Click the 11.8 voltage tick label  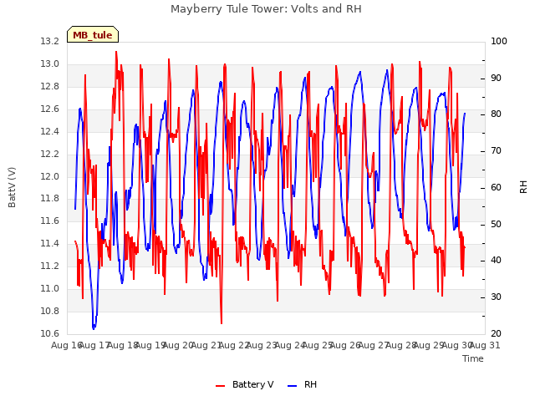point(50,198)
